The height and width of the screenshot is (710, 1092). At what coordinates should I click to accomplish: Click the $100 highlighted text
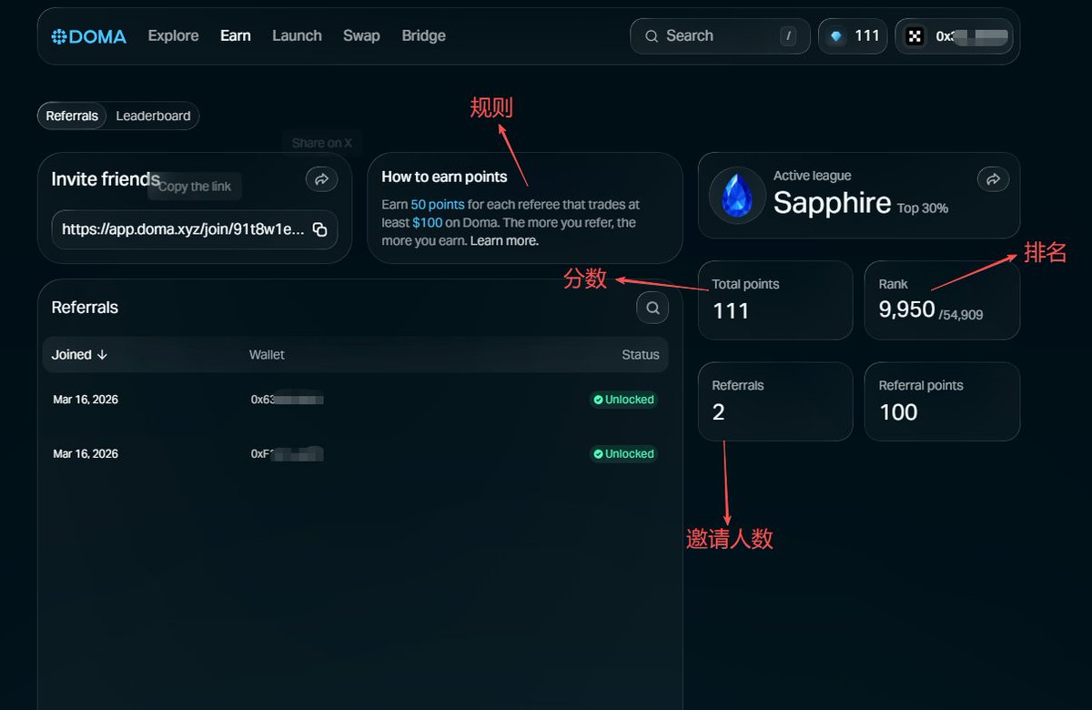(x=427, y=222)
